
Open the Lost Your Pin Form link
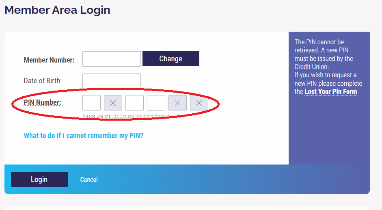click(330, 92)
